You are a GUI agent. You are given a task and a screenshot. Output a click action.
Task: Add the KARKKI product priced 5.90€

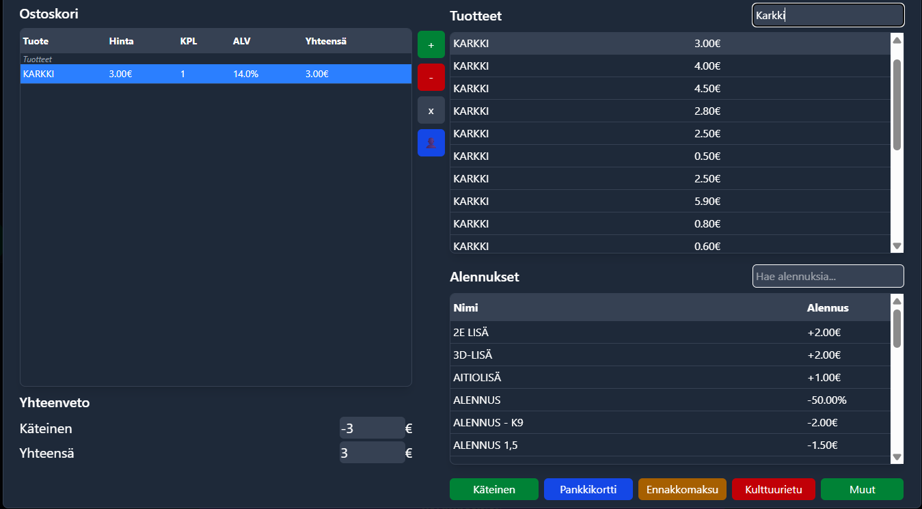point(670,202)
